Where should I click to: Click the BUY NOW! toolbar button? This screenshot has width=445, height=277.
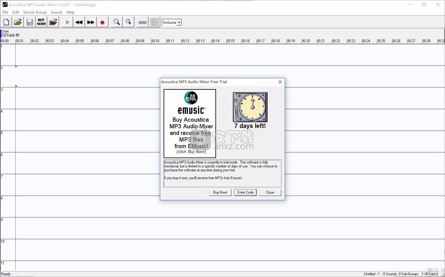point(41,22)
